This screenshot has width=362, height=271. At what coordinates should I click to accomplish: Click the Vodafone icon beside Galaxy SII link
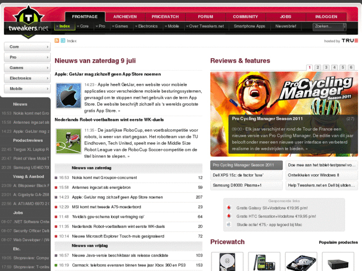(229, 207)
